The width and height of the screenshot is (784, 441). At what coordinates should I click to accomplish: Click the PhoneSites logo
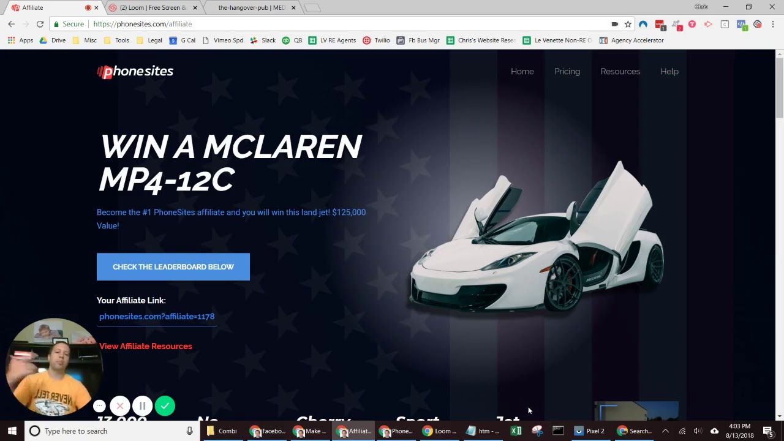(135, 72)
